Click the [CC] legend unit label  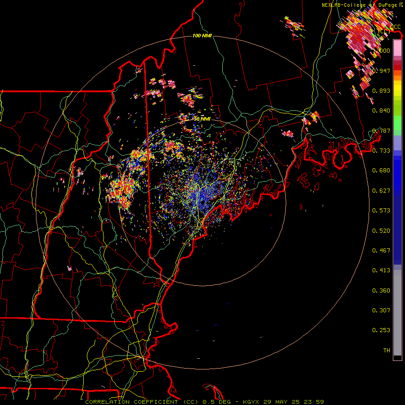tap(384, 31)
